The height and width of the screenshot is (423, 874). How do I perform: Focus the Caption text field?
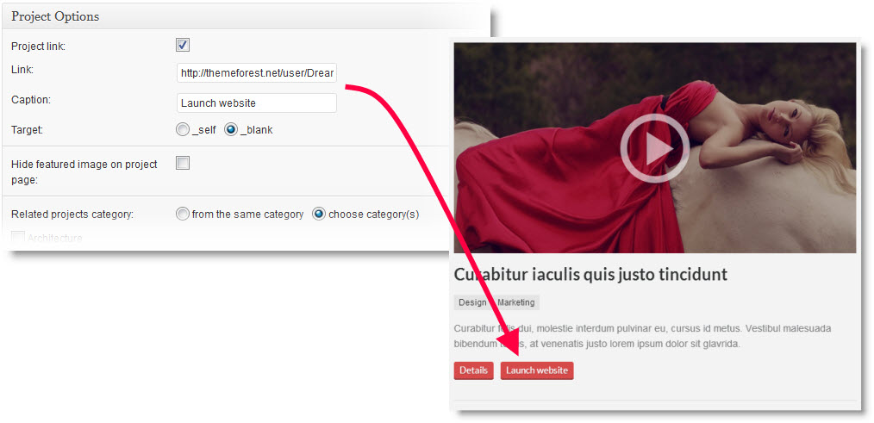(256, 103)
